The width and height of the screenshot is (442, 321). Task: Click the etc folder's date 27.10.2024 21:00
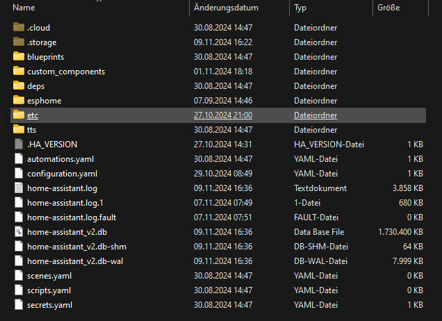coord(222,115)
